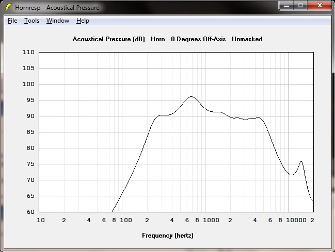
Task: Click the response curve peak near 700 Hz
Action: pos(191,97)
